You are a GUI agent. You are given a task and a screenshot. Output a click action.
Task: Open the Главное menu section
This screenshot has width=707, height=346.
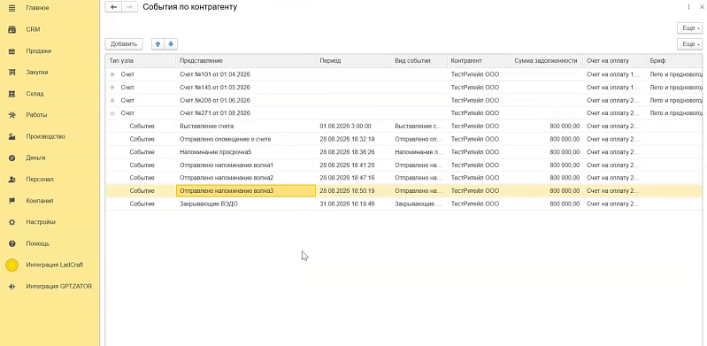click(37, 8)
